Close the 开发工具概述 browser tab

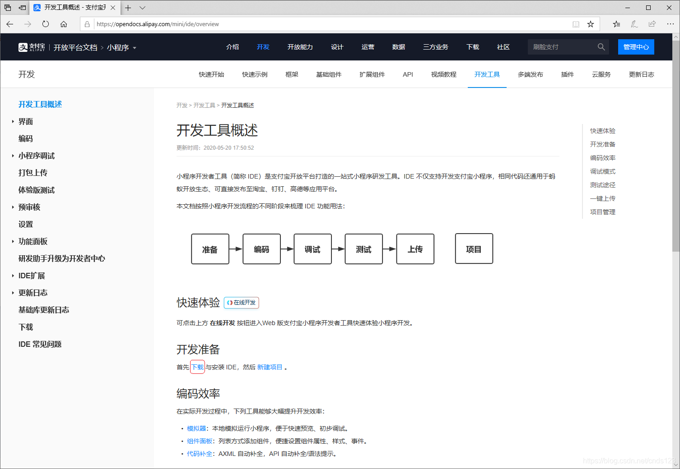(113, 8)
